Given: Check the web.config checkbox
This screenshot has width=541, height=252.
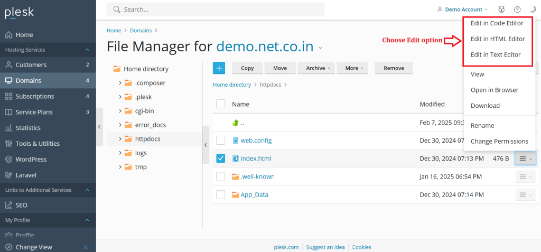Looking at the screenshot, I should (220, 140).
